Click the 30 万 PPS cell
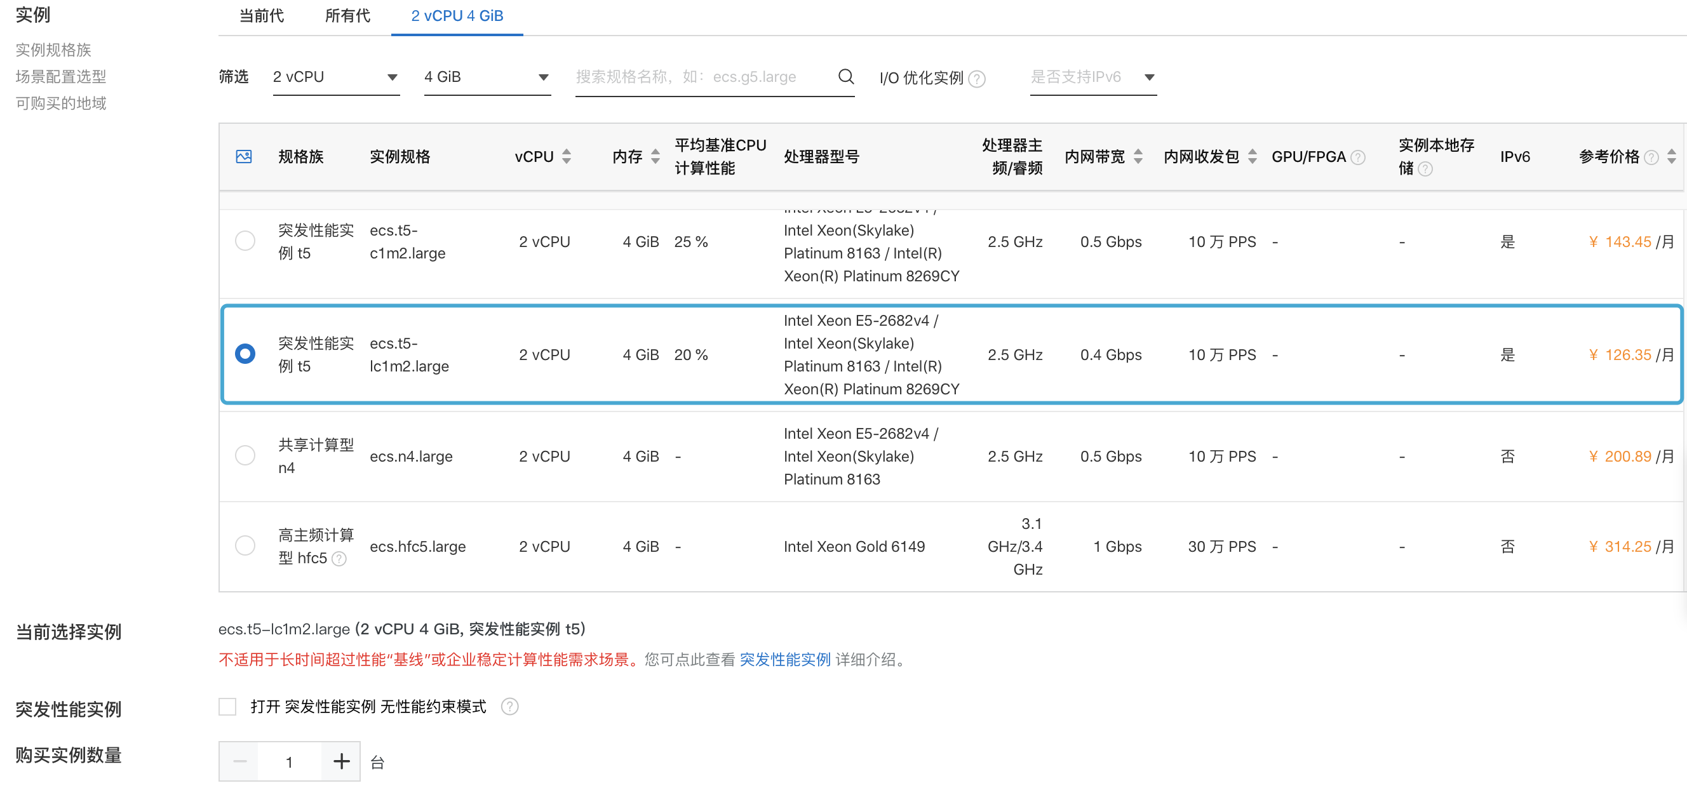 (x=1222, y=546)
